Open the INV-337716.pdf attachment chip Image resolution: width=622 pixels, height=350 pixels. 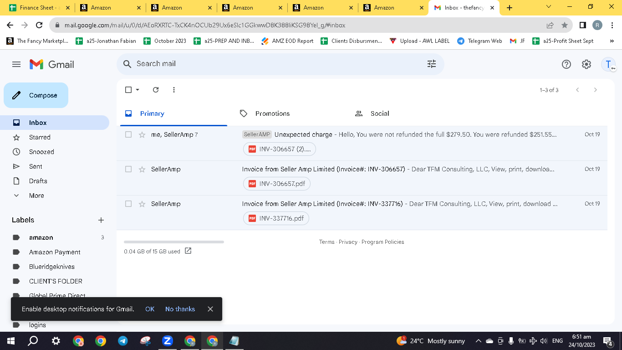coord(276,218)
